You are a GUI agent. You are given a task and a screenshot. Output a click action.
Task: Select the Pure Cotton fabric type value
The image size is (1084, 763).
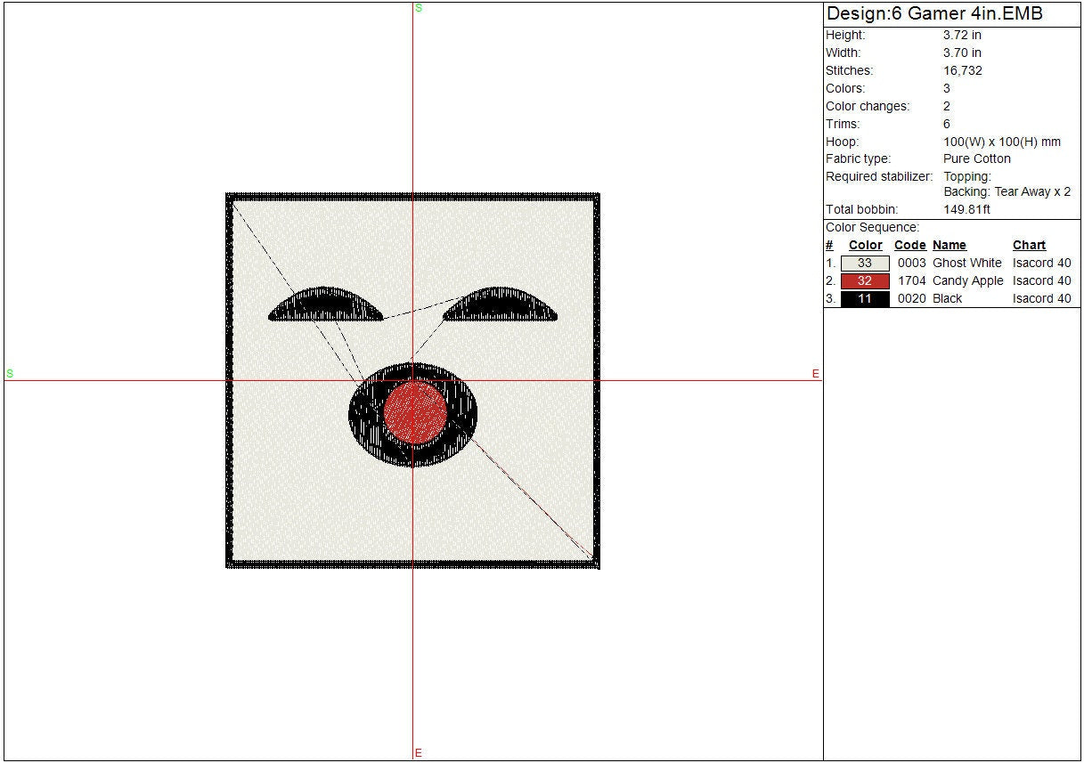[976, 159]
